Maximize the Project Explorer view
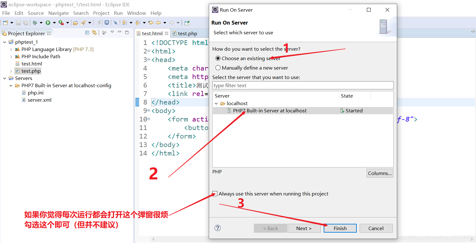476x243 pixels. (x=127, y=32)
